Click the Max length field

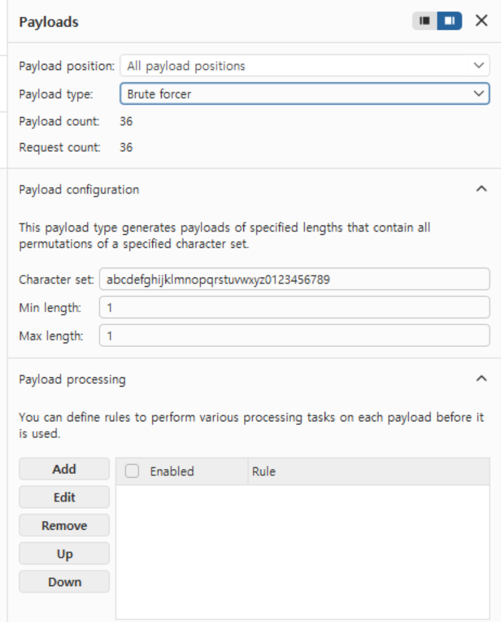(x=294, y=336)
